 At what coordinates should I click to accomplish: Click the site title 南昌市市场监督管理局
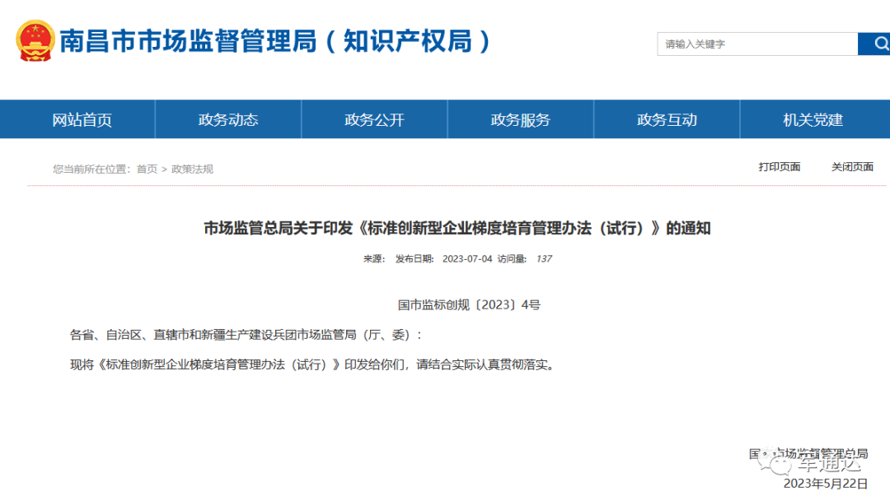274,41
